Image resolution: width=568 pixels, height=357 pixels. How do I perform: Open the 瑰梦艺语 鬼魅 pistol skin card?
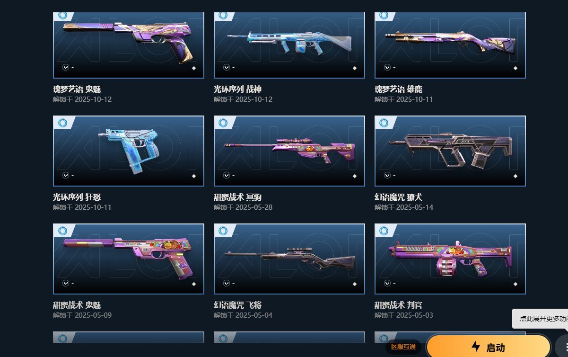pos(129,45)
